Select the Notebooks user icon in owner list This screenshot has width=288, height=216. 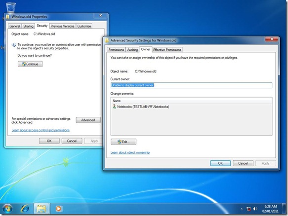[114, 107]
